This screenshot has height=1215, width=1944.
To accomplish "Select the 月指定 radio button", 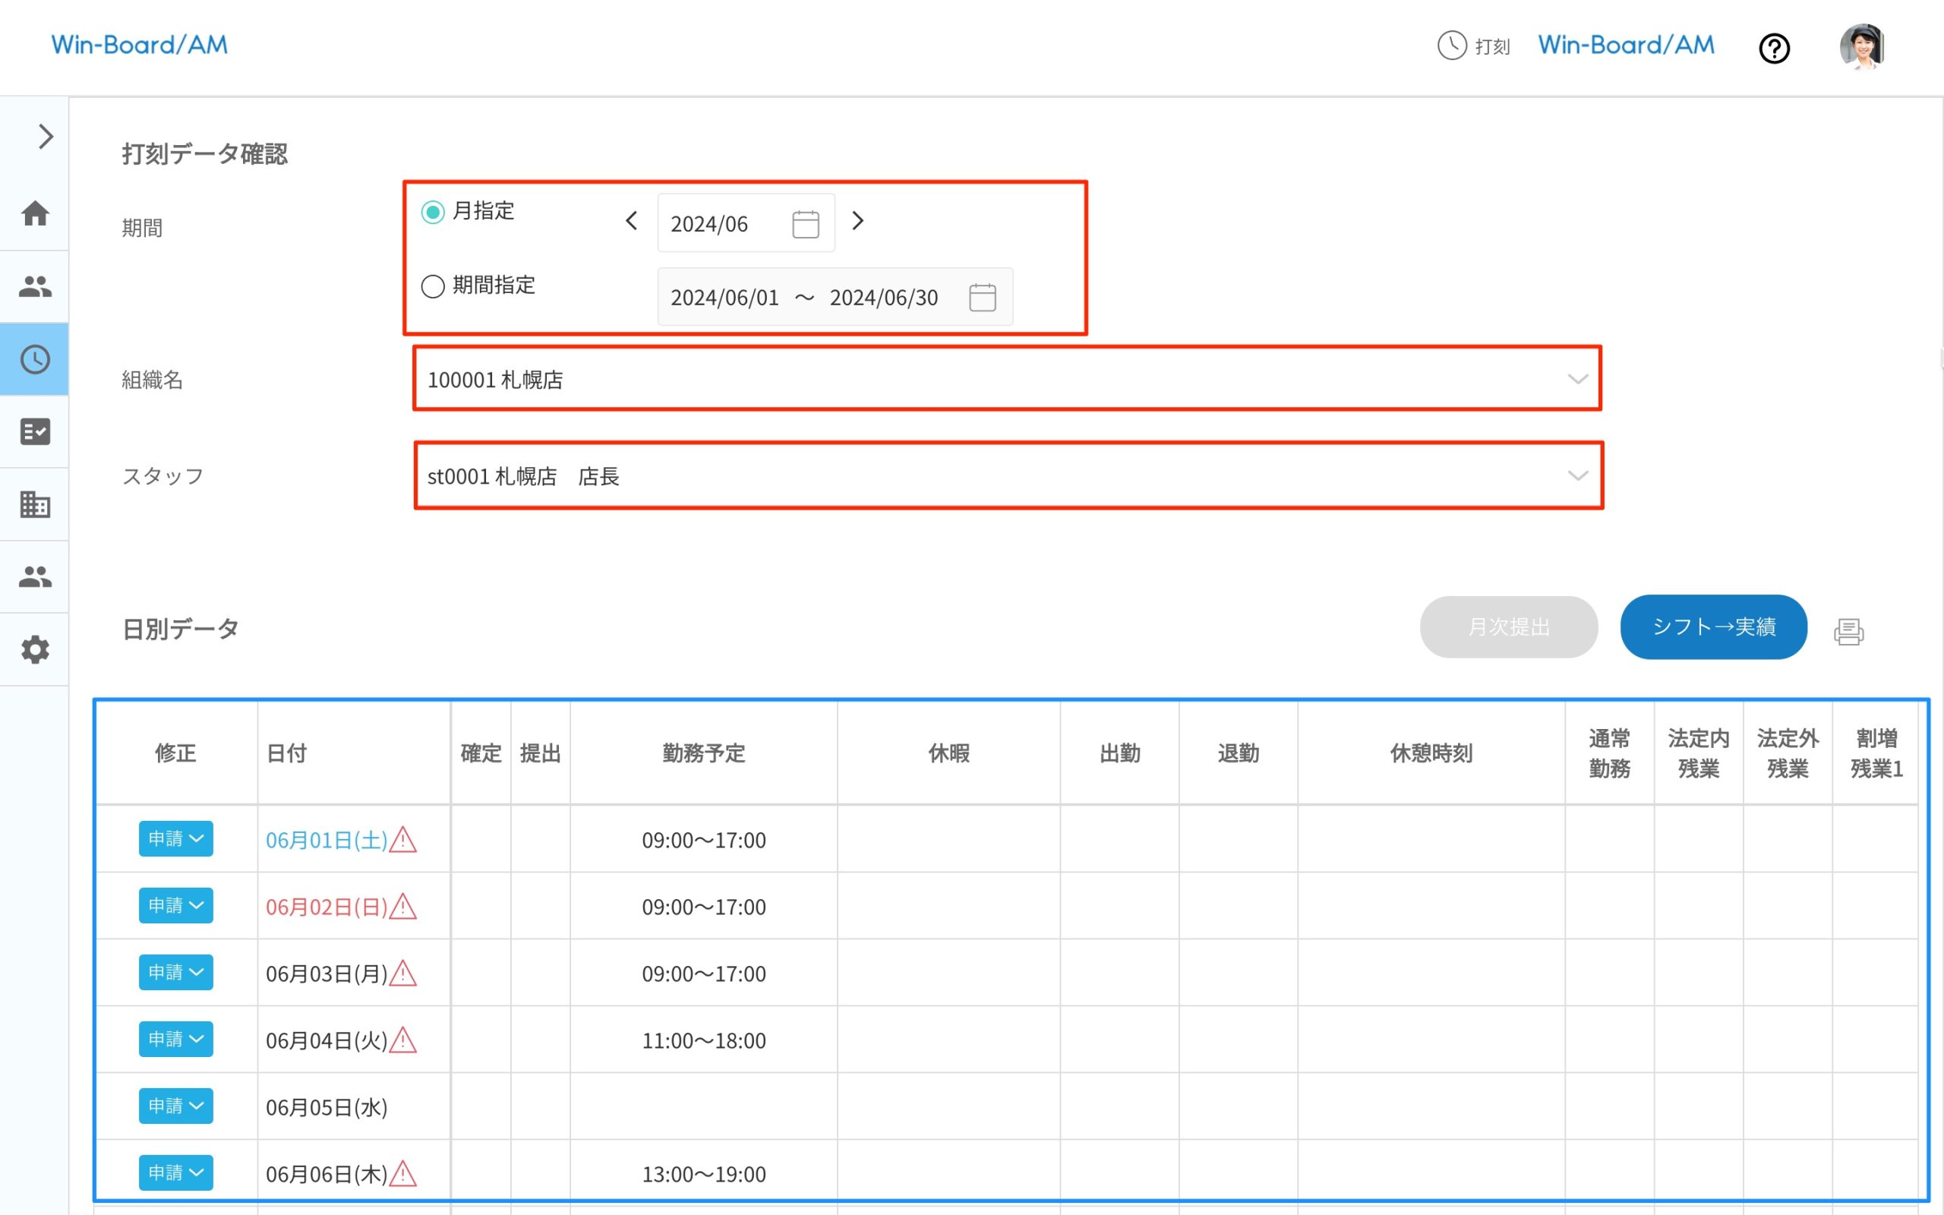I will click(433, 212).
